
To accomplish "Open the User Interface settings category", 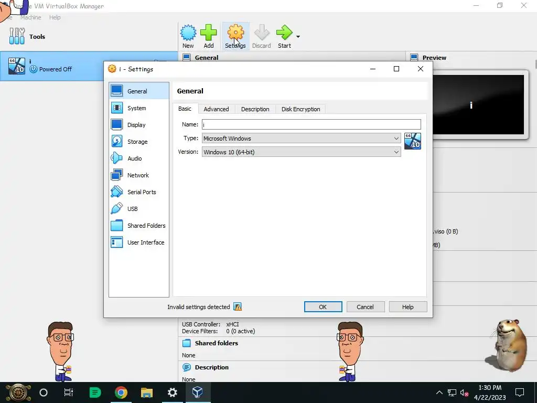I will [x=138, y=242].
